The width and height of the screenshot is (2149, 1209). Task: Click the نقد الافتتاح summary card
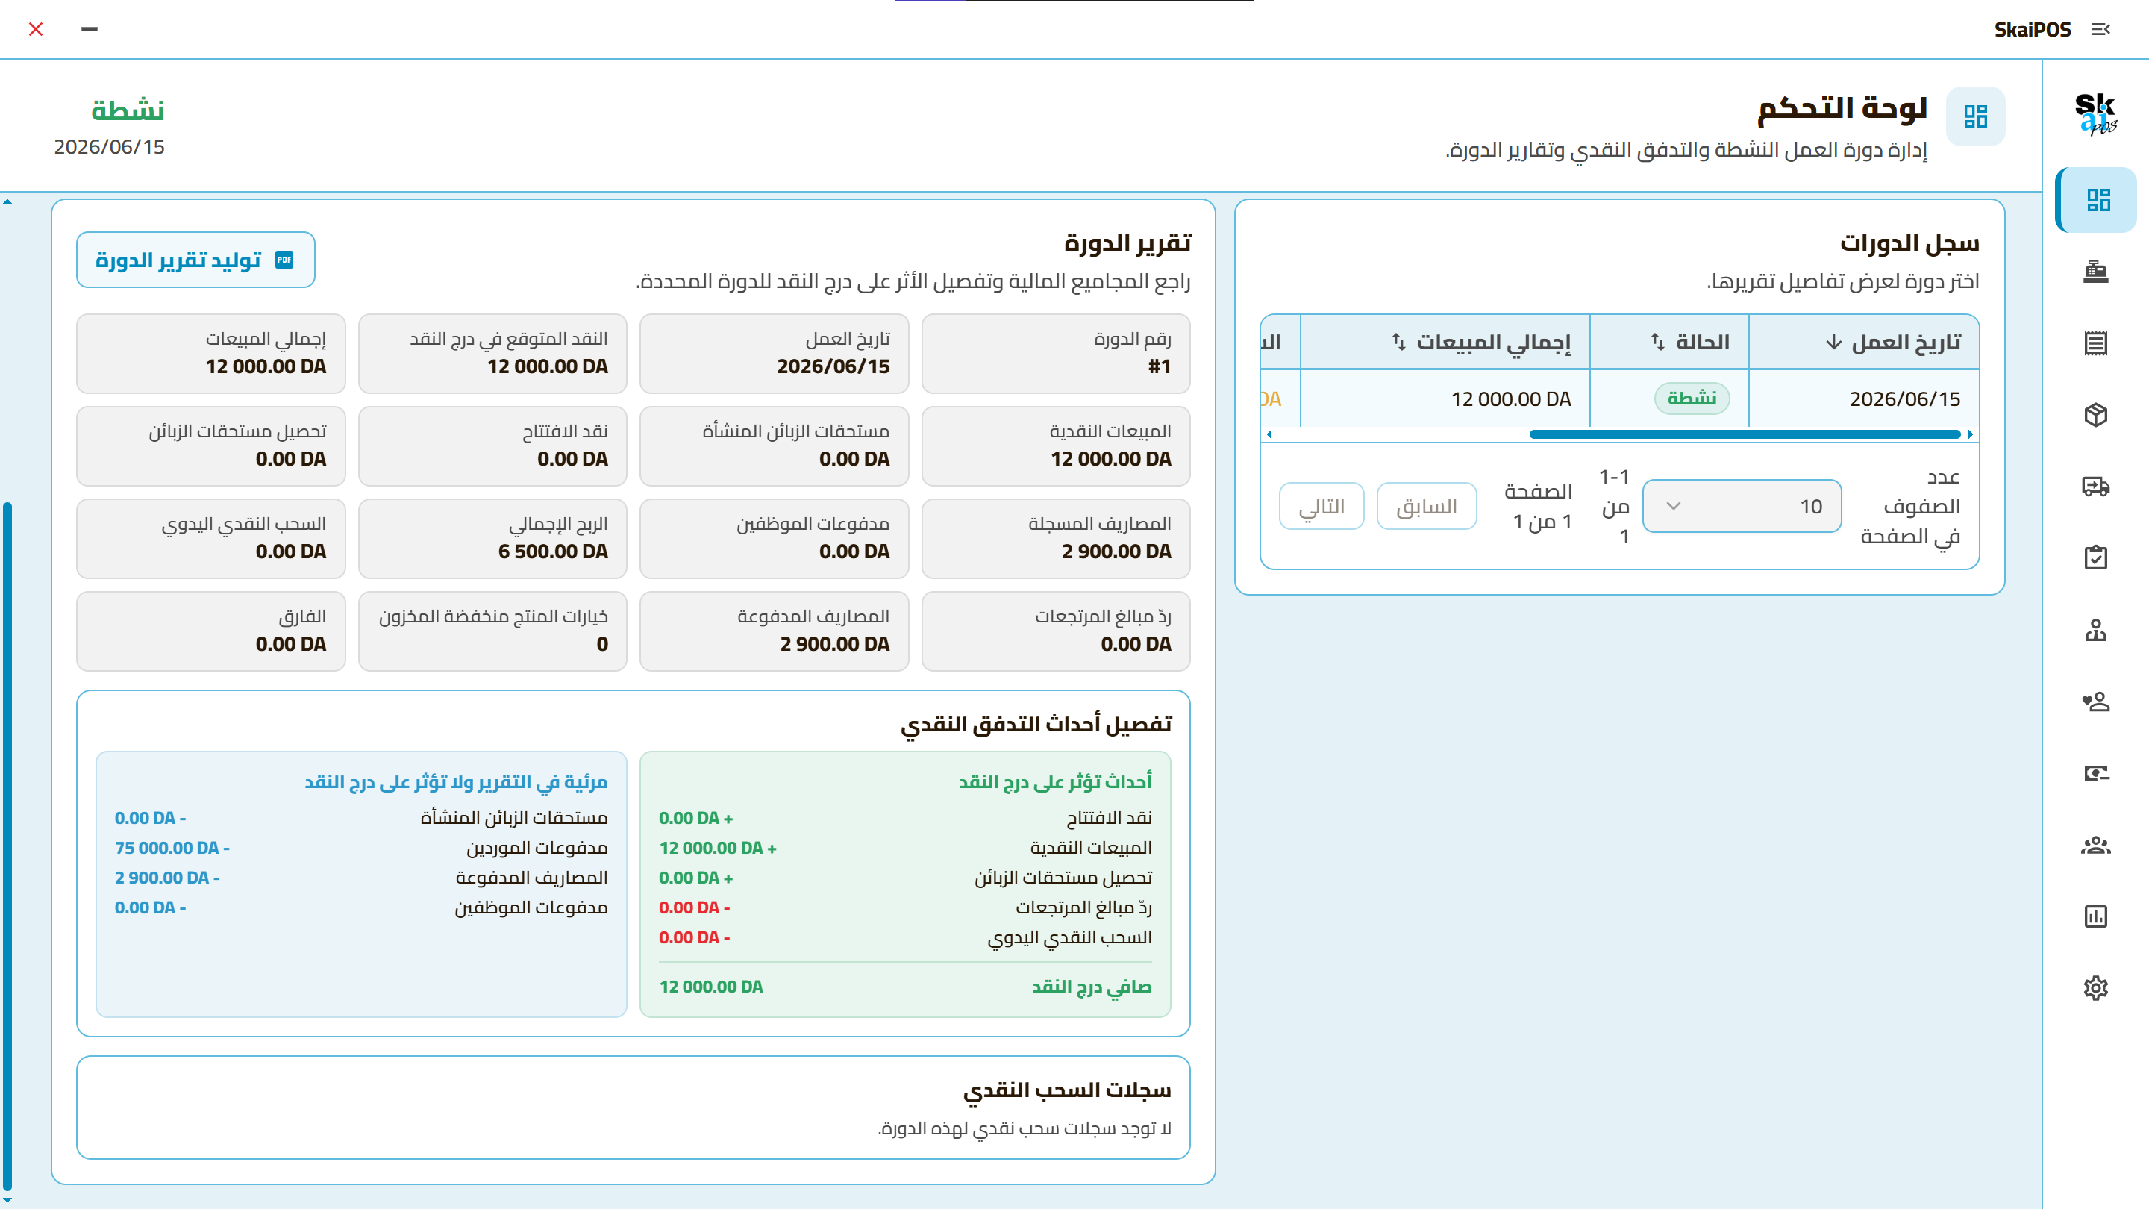[492, 446]
